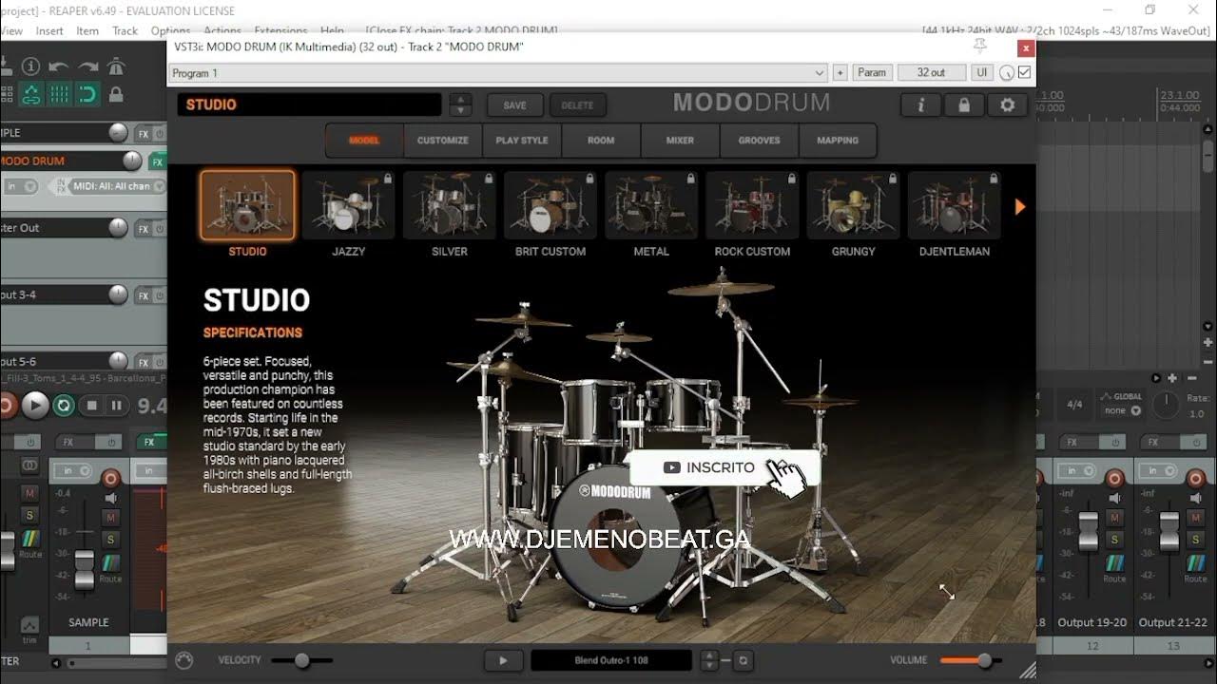Open input dropdown on Output 19-20 channel
The height and width of the screenshot is (684, 1217).
pos(1077,471)
